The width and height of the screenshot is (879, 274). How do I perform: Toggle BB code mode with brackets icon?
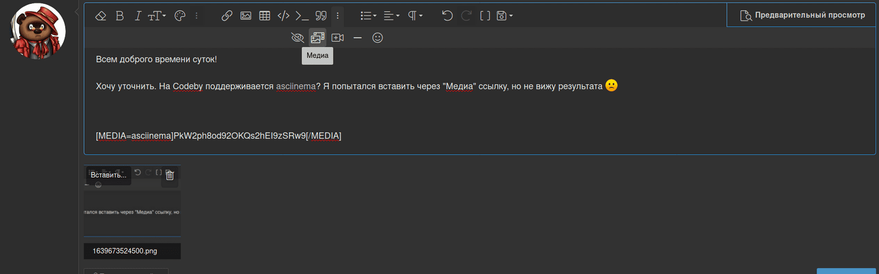point(485,16)
